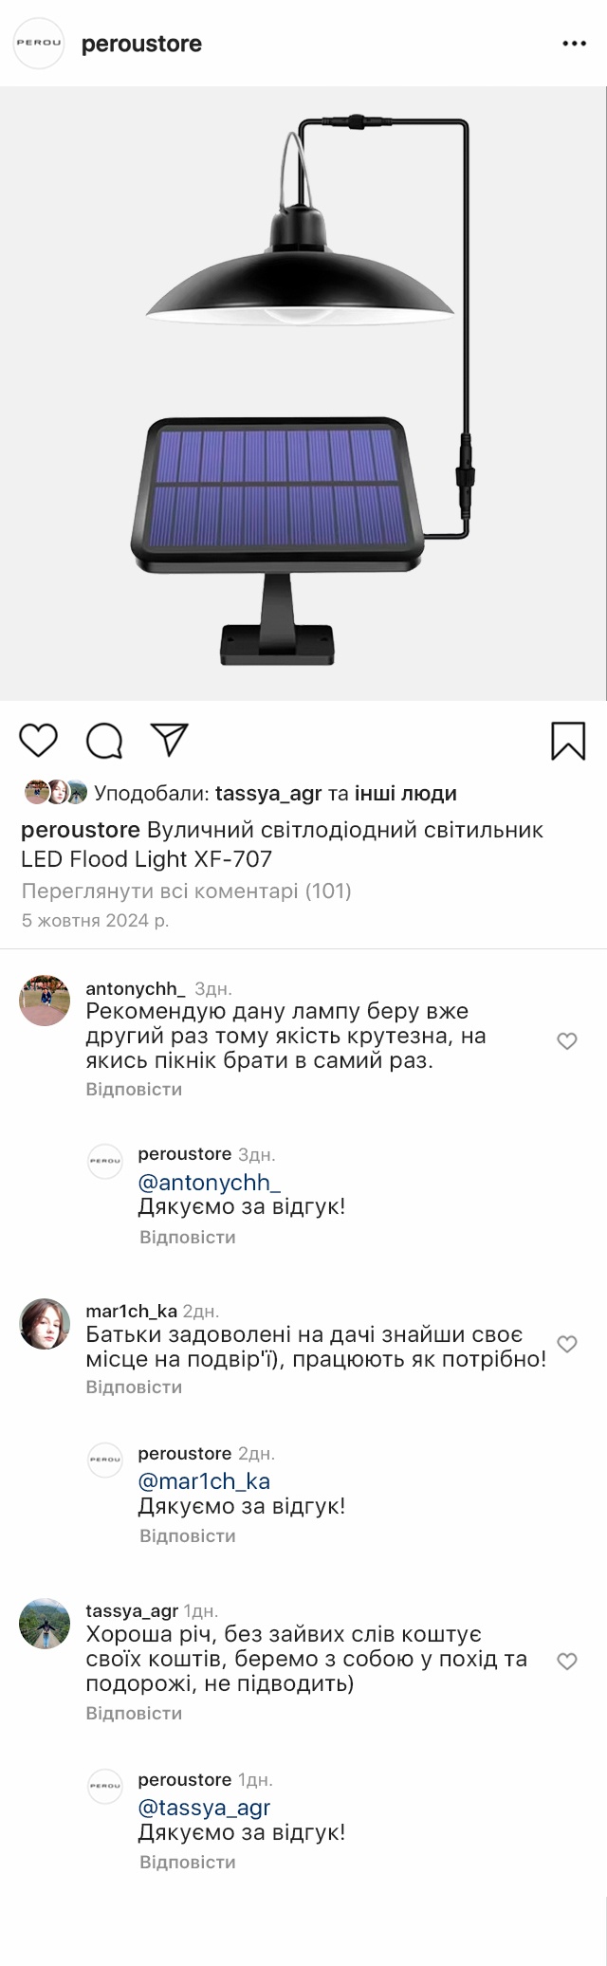
Task: Reply to antonychh_'s comment
Action: [x=134, y=1089]
